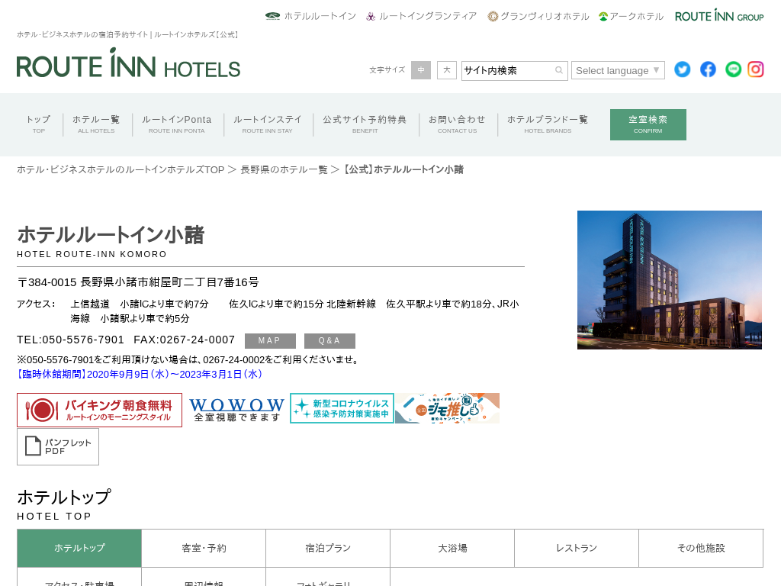The image size is (781, 586).
Task: Switch to the 宿泊プラン tab
Action: click(x=328, y=548)
